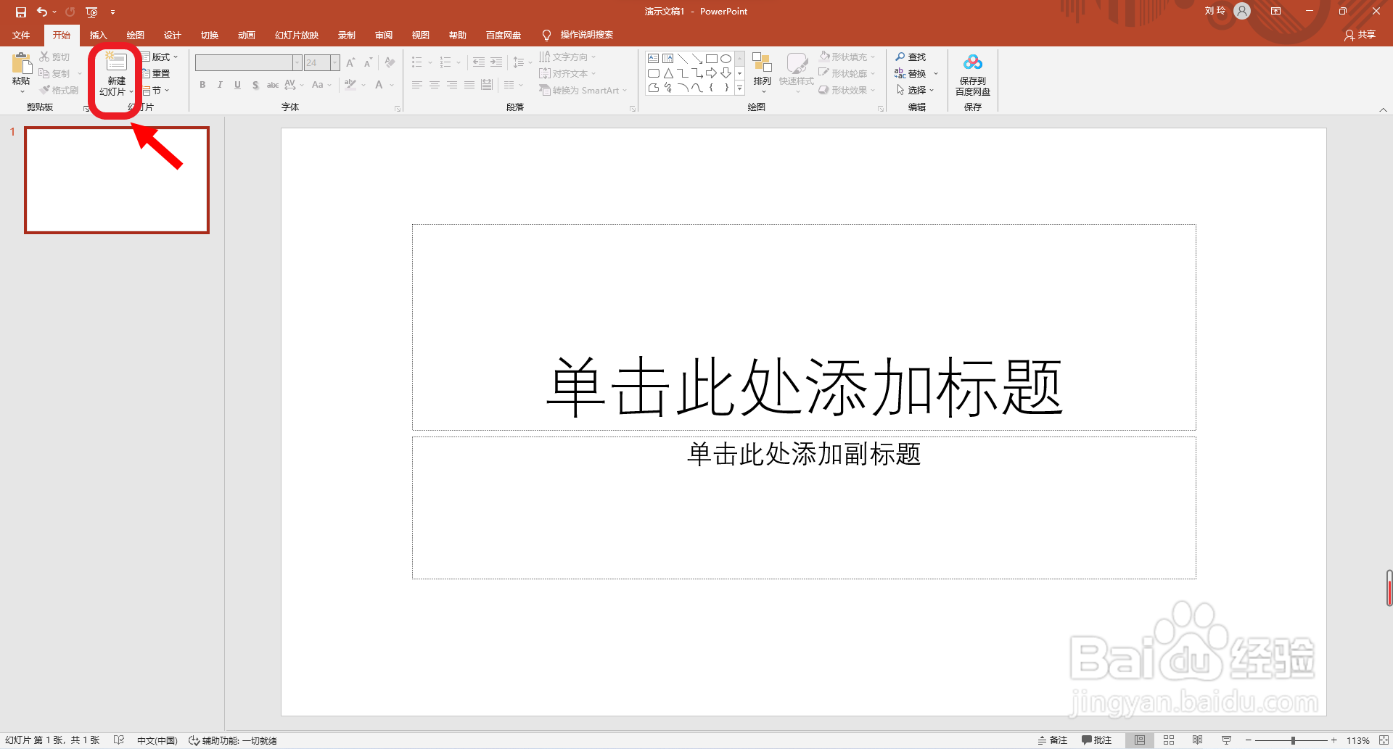Image resolution: width=1393 pixels, height=749 pixels.
Task: Insert a text box from the shapes gallery
Action: point(654,59)
